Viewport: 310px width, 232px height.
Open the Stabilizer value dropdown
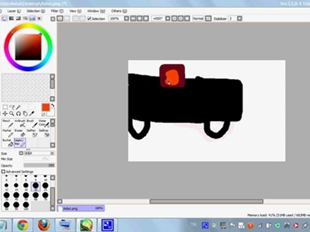pos(239,19)
